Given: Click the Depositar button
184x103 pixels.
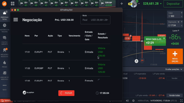Looking at the screenshot, I should click(173, 4).
